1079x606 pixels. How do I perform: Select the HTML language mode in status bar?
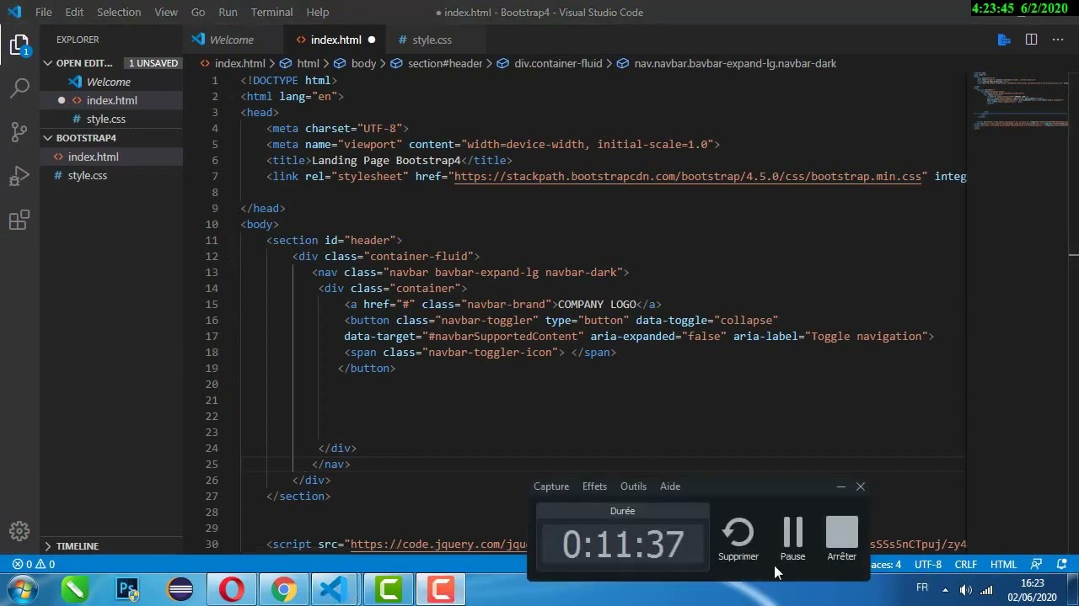(x=1003, y=565)
